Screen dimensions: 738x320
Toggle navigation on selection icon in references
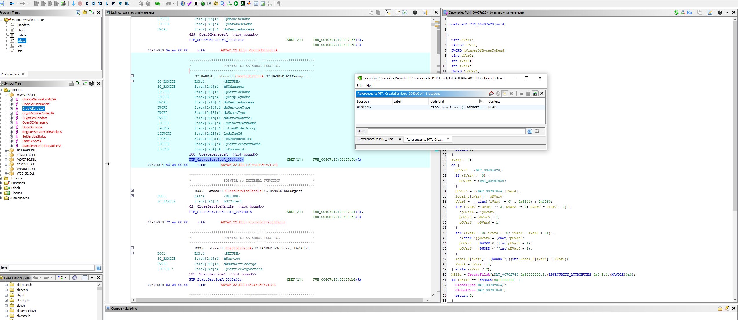coord(535,94)
